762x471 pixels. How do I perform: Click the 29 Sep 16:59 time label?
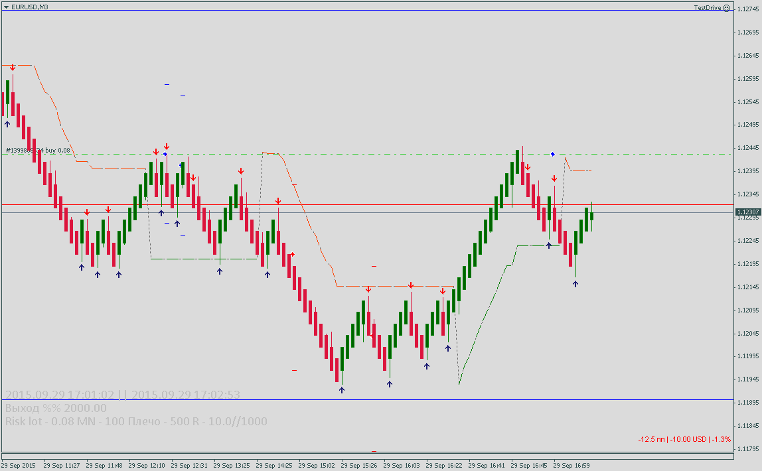coord(571,466)
